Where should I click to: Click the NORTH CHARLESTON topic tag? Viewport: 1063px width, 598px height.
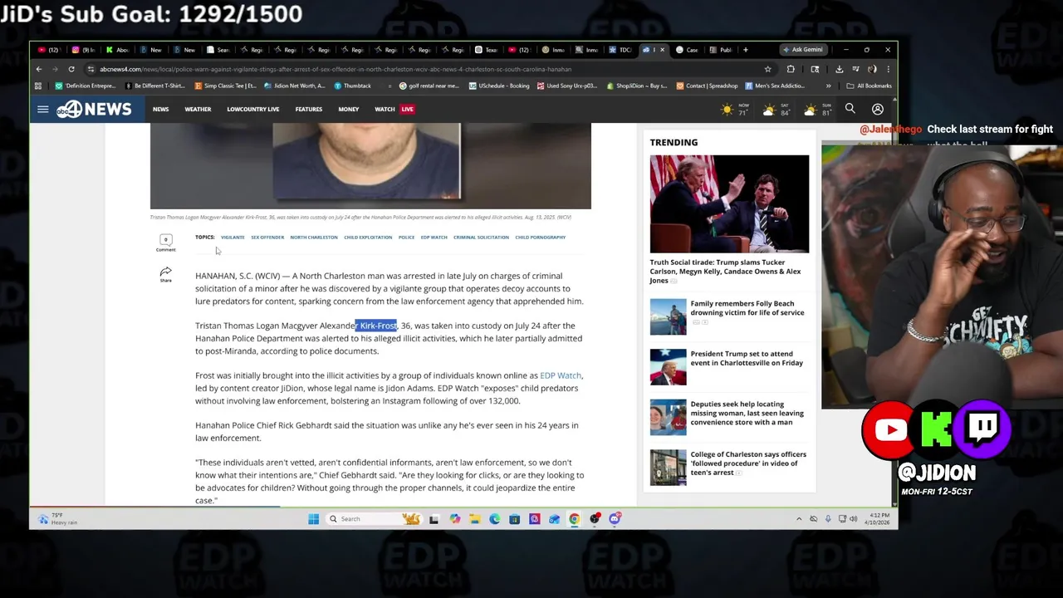click(x=314, y=238)
